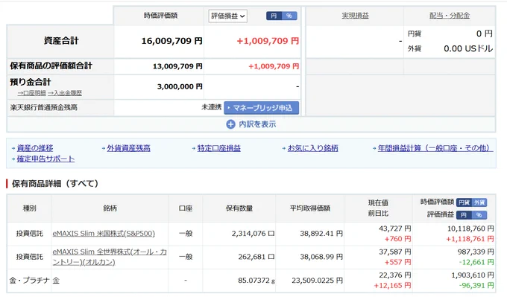507x297 pixels.
Task: Click average cost 38,892.41 円
Action: pyautogui.click(x=321, y=234)
